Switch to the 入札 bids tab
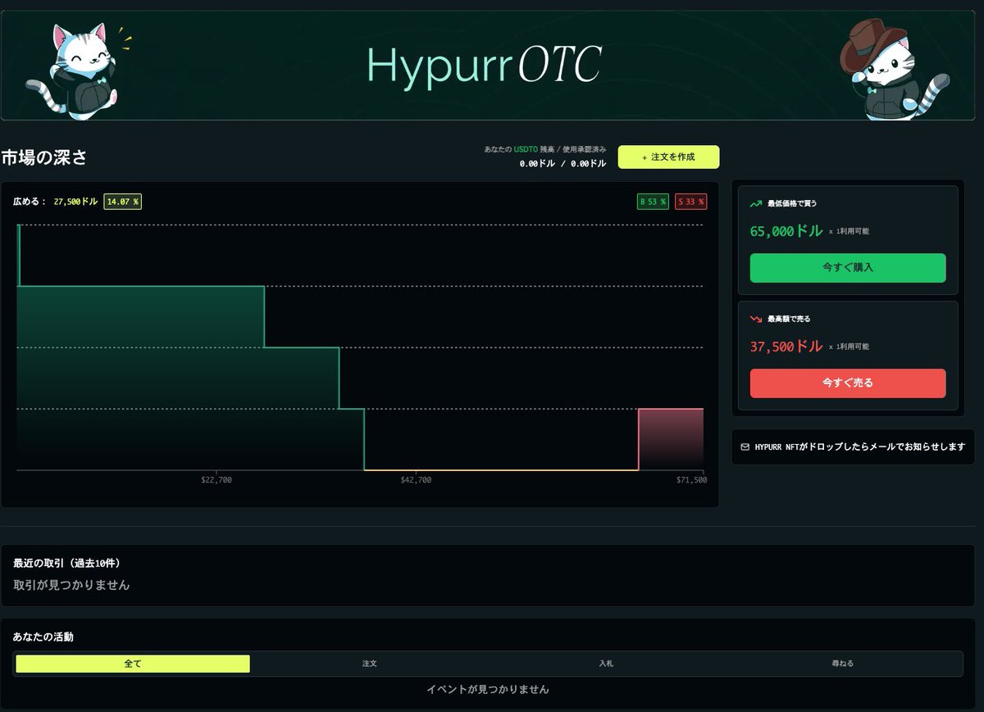Image resolution: width=984 pixels, height=712 pixels. click(606, 664)
